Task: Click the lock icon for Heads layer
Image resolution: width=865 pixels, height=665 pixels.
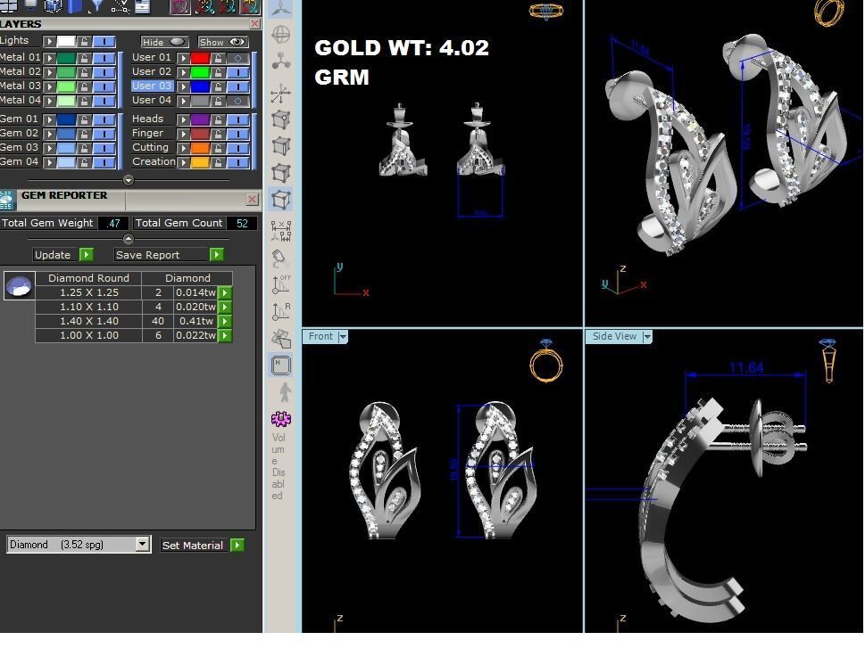Action: [x=218, y=119]
